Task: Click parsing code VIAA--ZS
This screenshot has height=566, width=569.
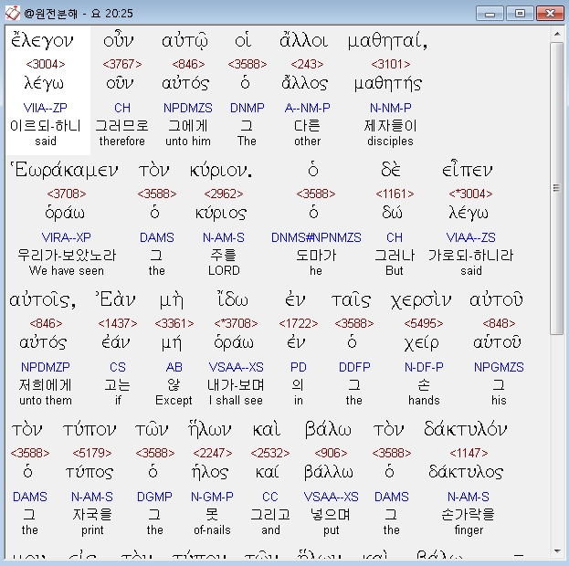Action: tap(470, 237)
